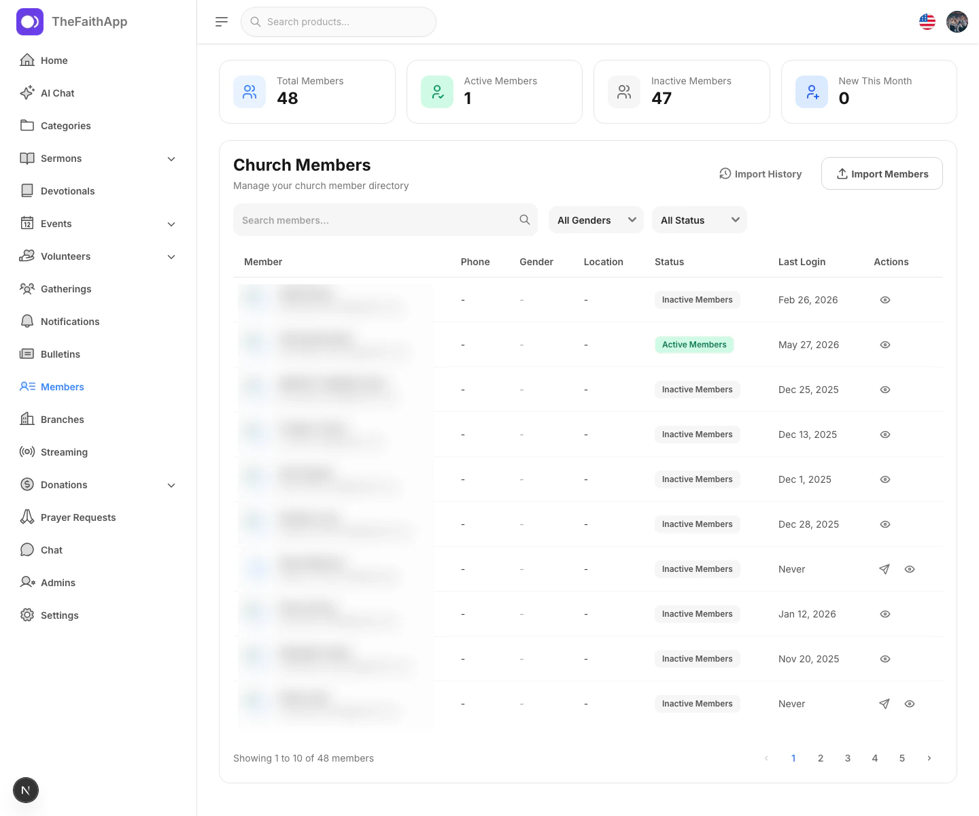Click the Active Members status badge
This screenshot has height=816, width=979.
pyautogui.click(x=694, y=345)
